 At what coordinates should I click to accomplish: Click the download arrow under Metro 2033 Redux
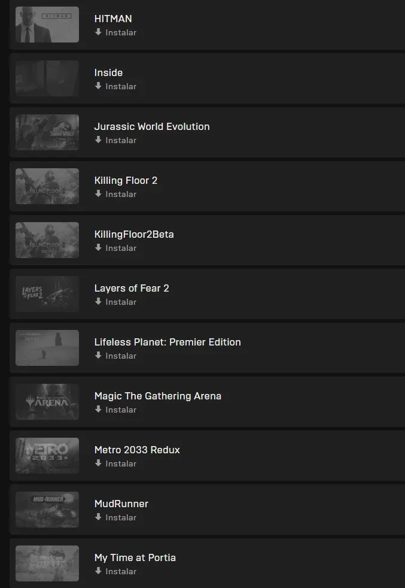click(x=98, y=463)
